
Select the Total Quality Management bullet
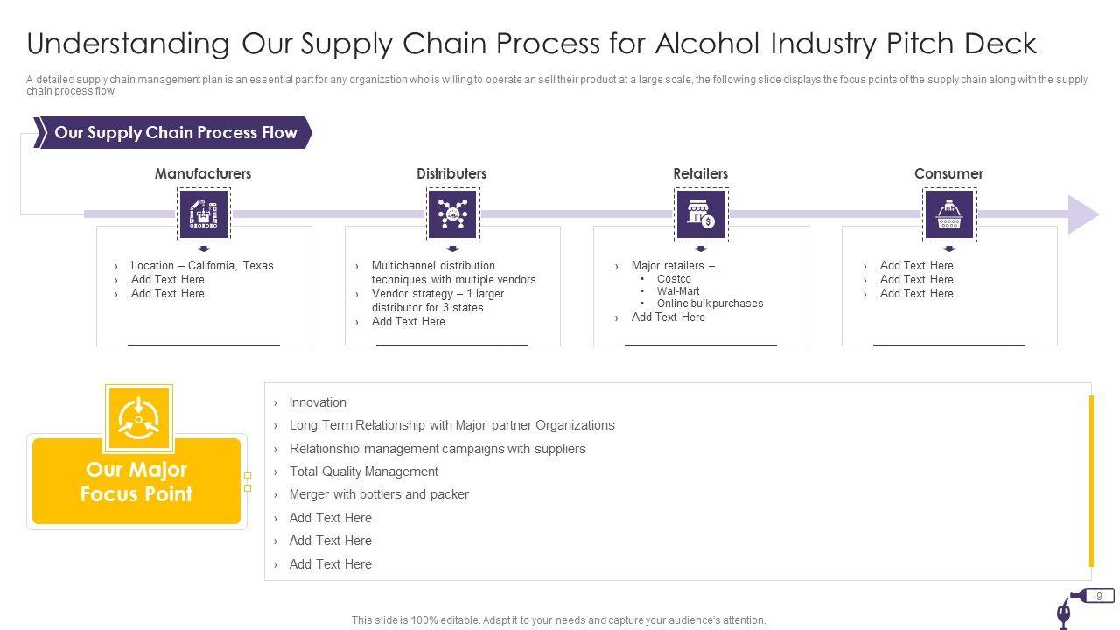pyautogui.click(x=363, y=472)
